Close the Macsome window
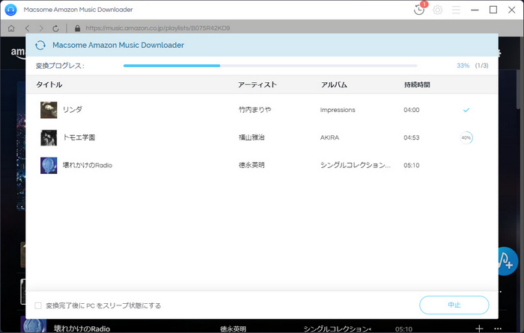The height and width of the screenshot is (333, 524). pyautogui.click(x=511, y=10)
